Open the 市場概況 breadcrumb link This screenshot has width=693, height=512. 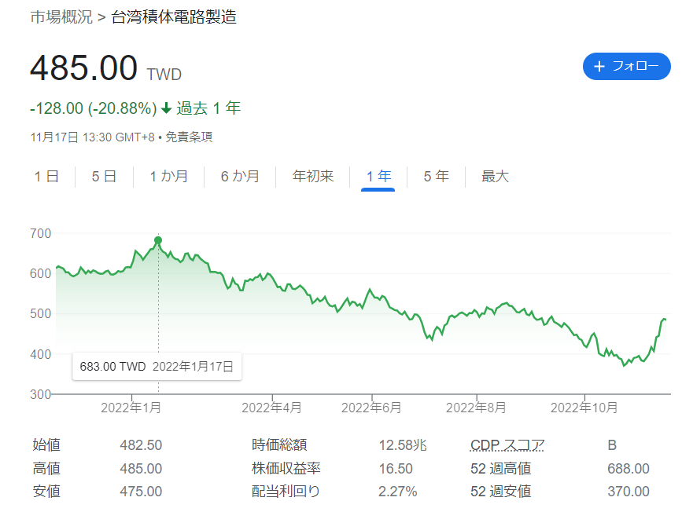(x=61, y=16)
